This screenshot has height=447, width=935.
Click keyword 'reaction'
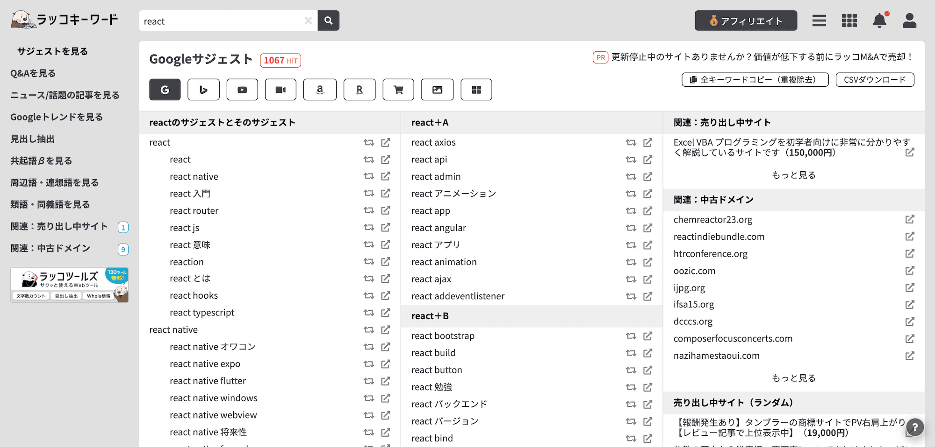click(187, 262)
